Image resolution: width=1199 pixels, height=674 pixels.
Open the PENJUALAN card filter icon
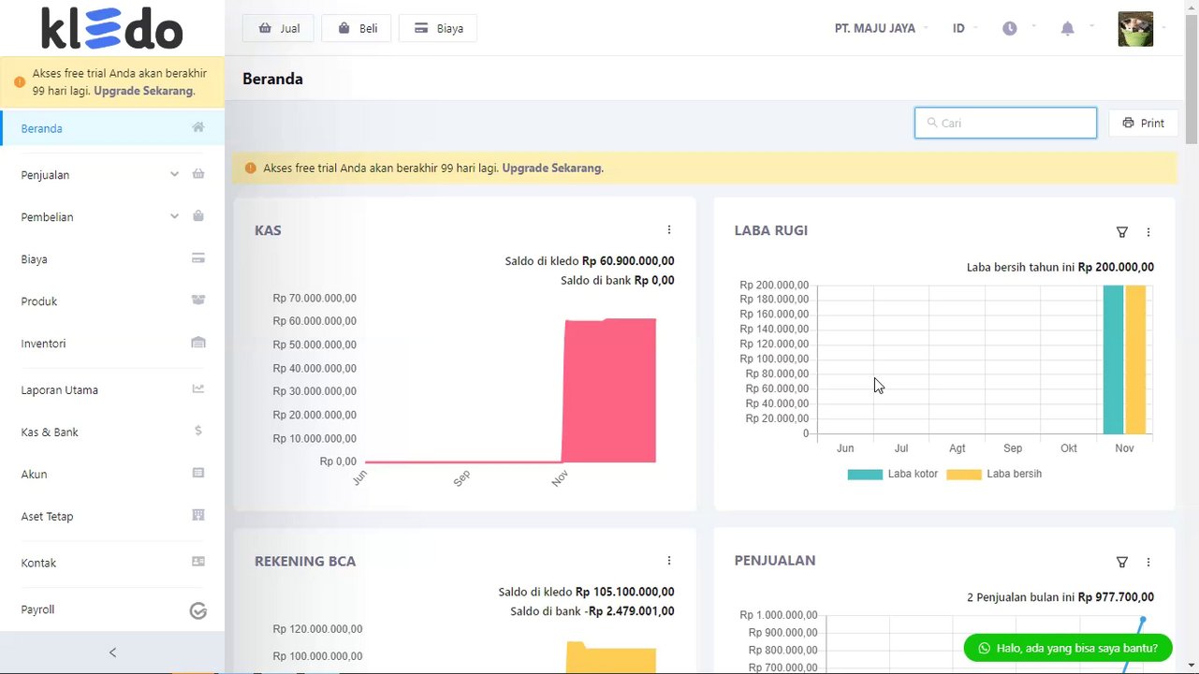click(x=1122, y=562)
